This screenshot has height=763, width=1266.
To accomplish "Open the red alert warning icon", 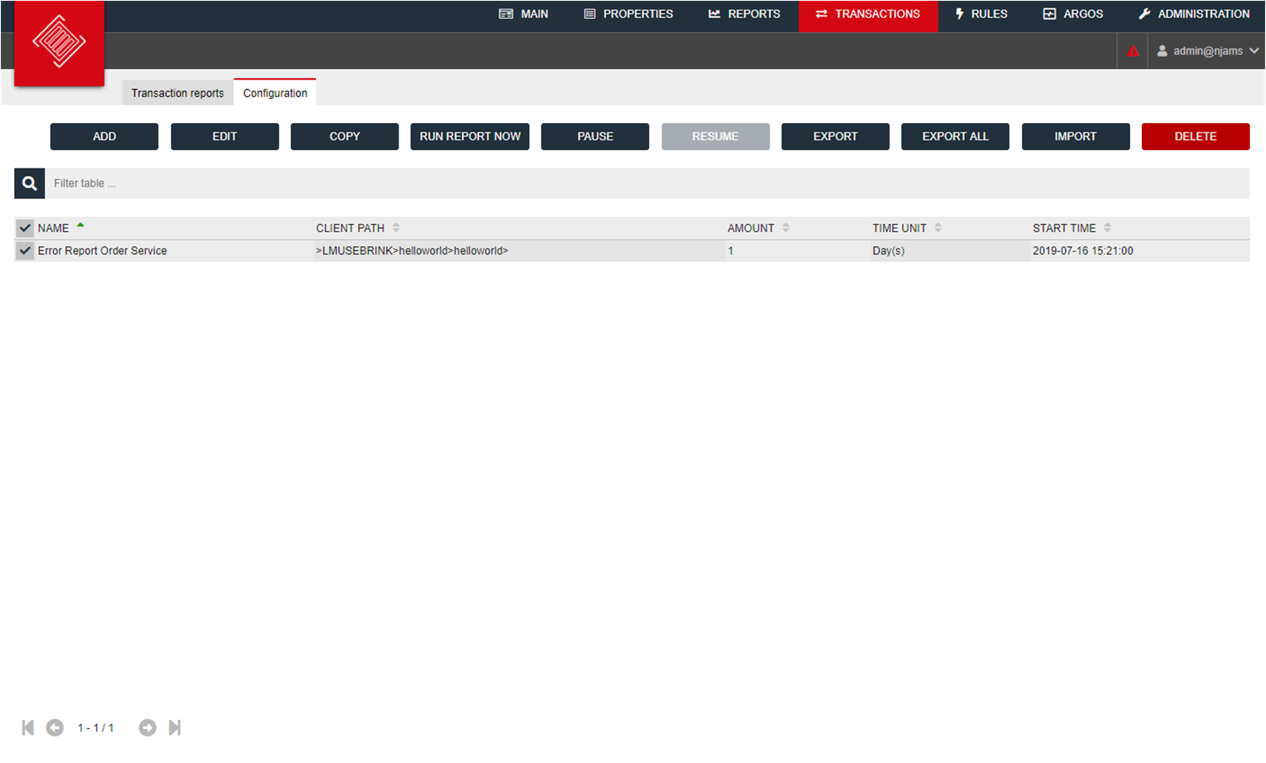I will tap(1133, 52).
